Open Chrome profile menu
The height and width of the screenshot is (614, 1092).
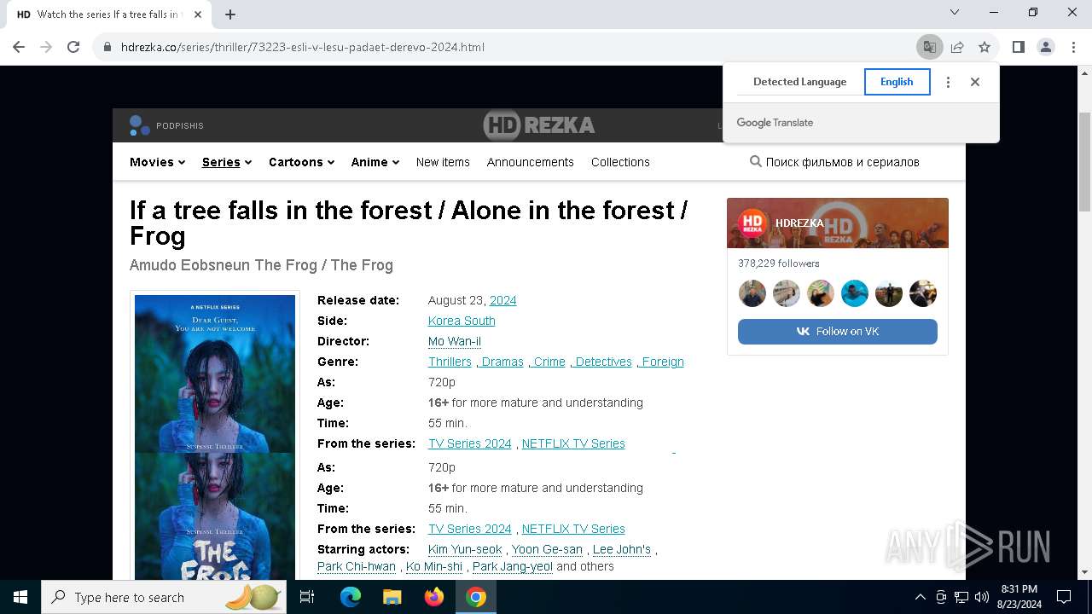(x=1045, y=47)
